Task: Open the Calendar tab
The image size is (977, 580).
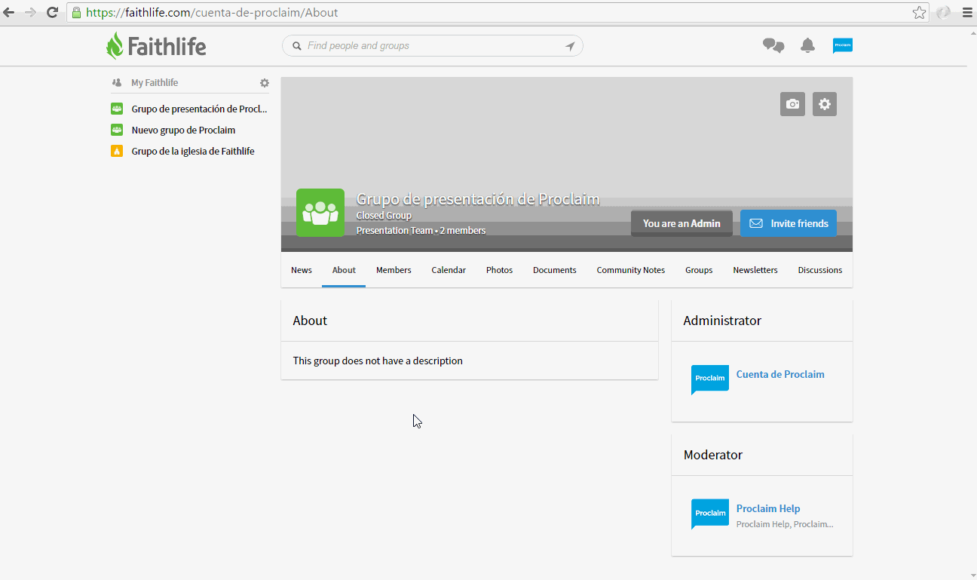Action: tap(449, 270)
